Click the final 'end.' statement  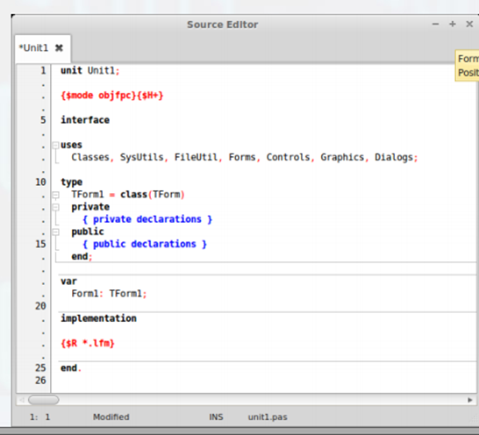point(71,368)
